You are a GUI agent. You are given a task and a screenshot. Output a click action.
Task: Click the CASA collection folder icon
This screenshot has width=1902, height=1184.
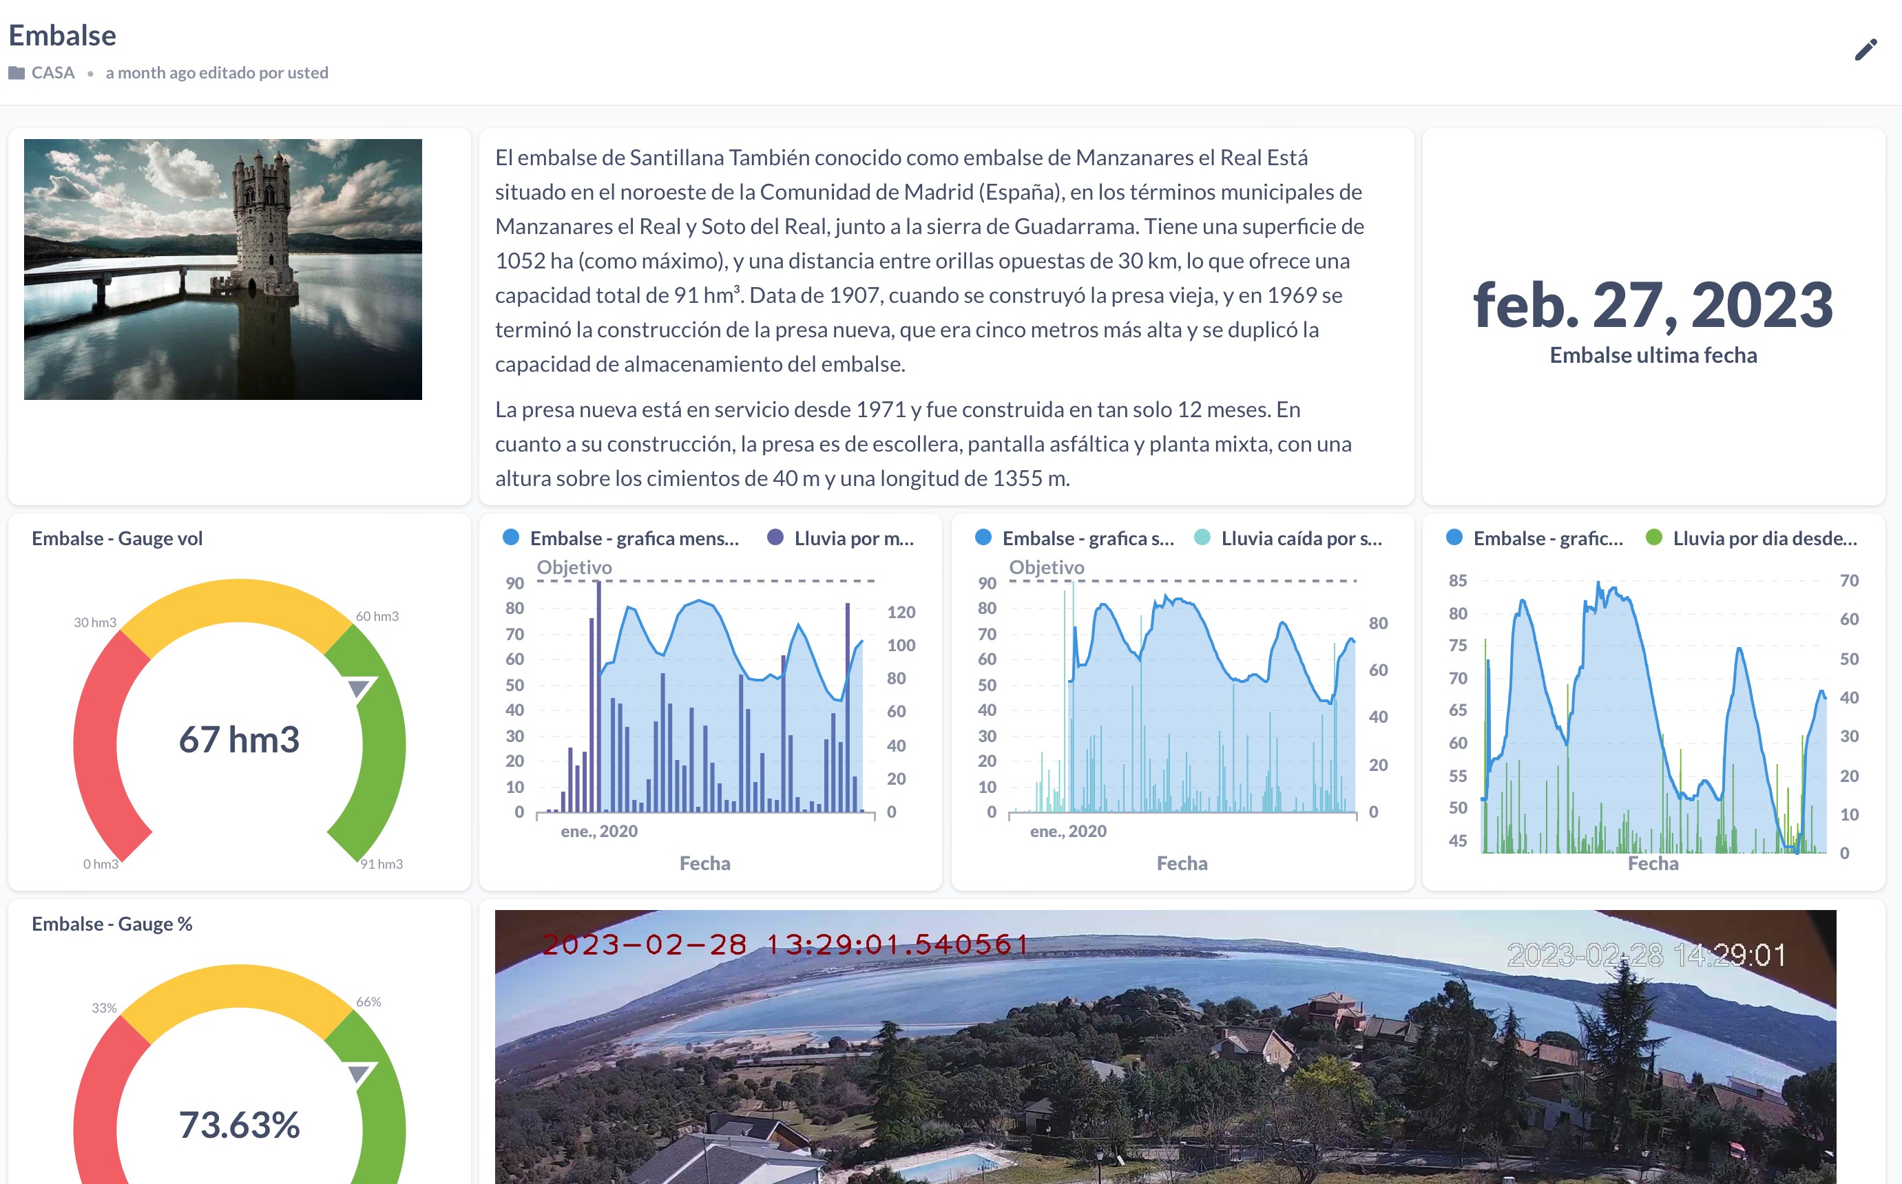pos(17,73)
